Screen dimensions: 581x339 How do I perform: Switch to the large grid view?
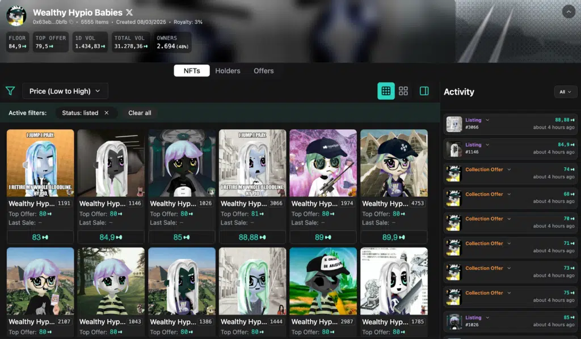403,91
